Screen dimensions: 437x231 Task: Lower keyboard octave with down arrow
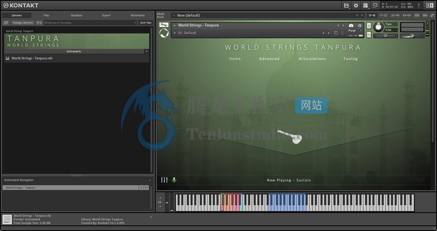tap(160, 207)
